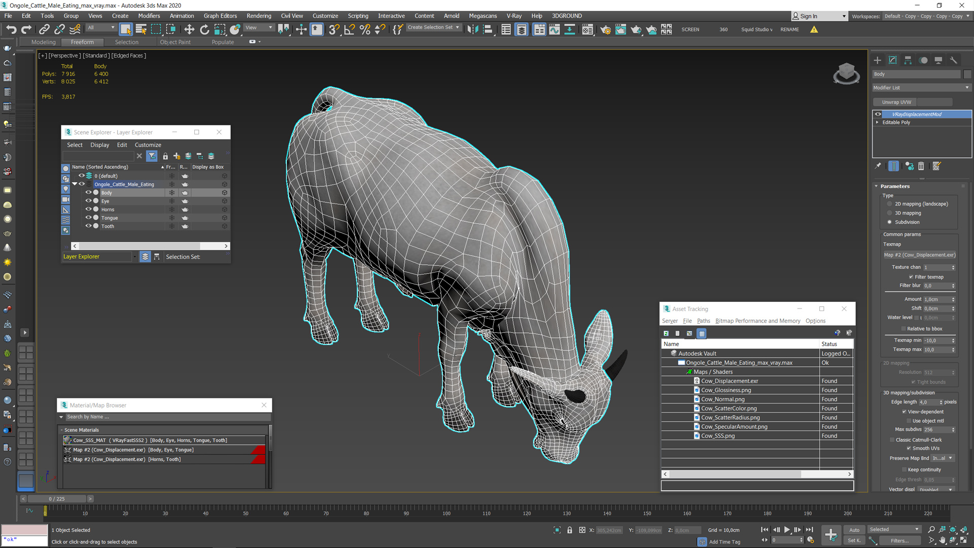Open the Rendered Frame Window
The width and height of the screenshot is (974, 548).
coord(620,29)
